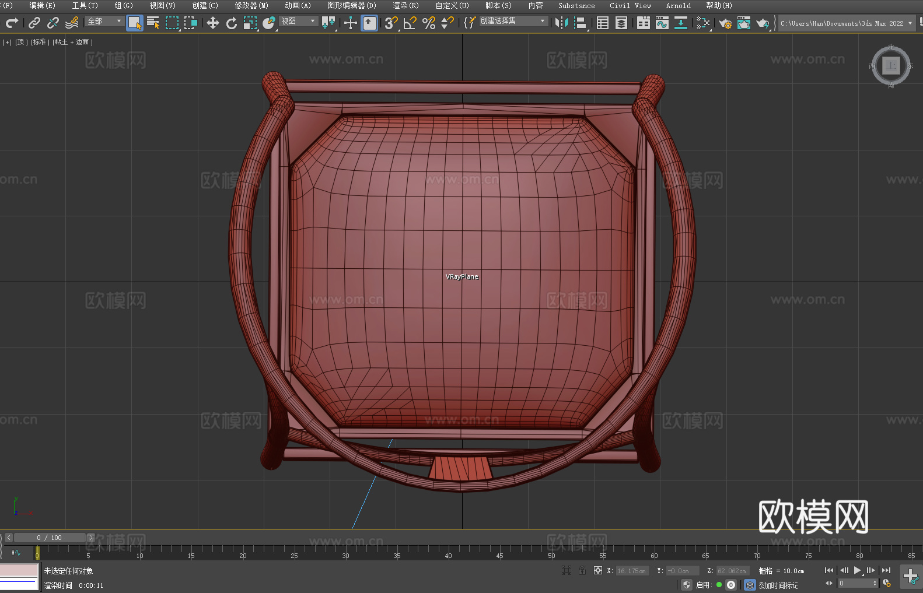Open Time Configuration icon
Image resolution: width=923 pixels, height=593 pixels.
[x=887, y=583]
